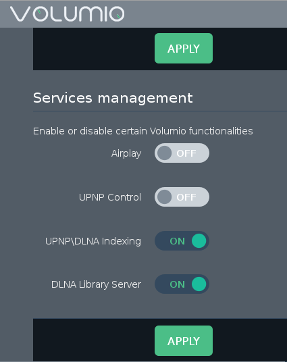The height and width of the screenshot is (362, 287).
Task: Disable UPNP\DLNA Indexing toggle
Action: click(182, 240)
